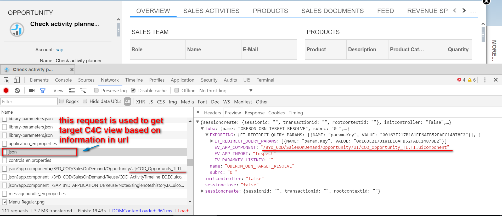
Task: Enable the Regex filter checkbox
Action: (61, 101)
